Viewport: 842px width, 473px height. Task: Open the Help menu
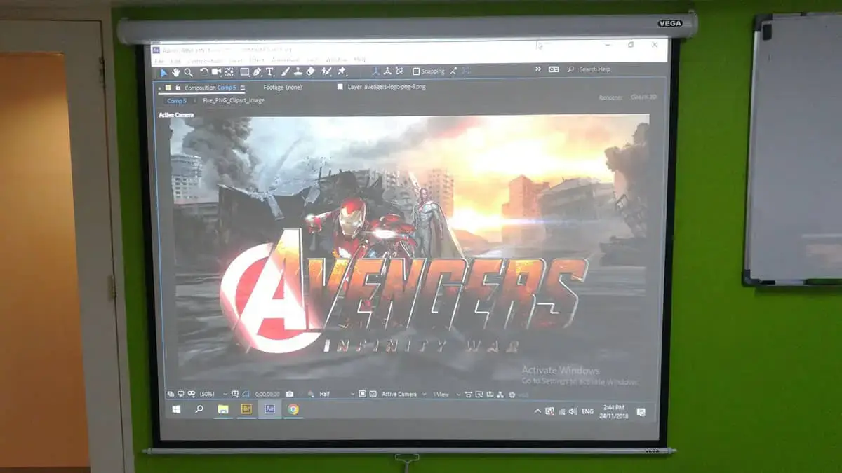pos(360,60)
